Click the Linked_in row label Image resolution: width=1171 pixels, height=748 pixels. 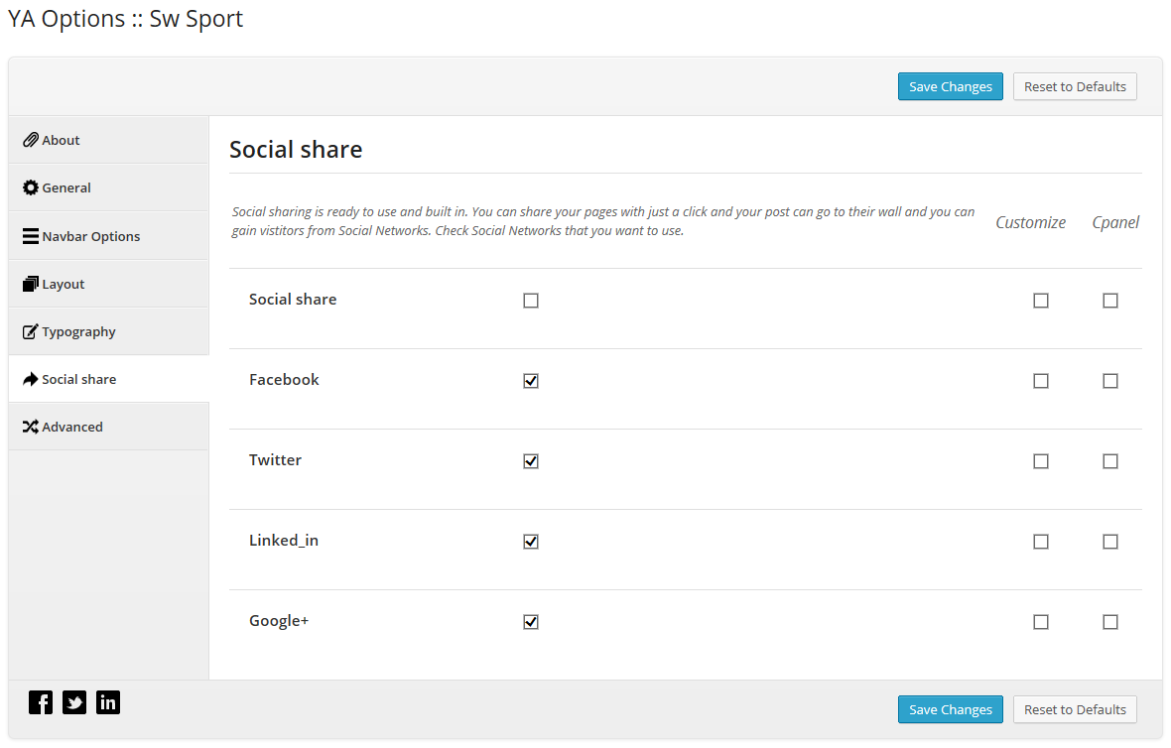pos(284,541)
